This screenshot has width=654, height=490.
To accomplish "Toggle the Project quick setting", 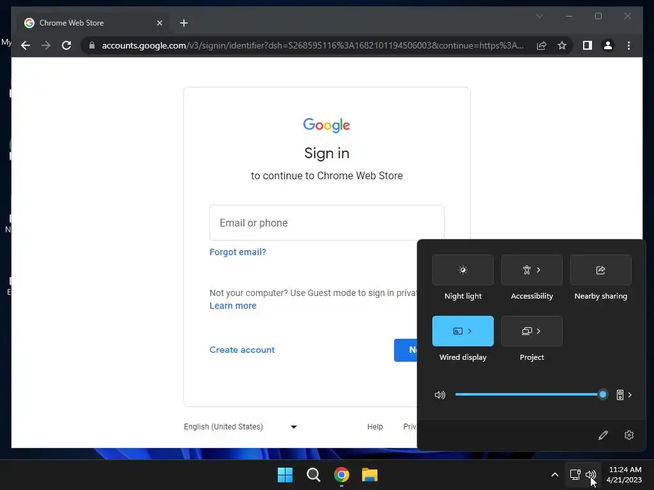I will click(527, 331).
